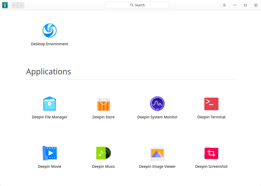Open the Deepin Store shopping bag icon
The width and height of the screenshot is (261, 186).
[104, 104]
